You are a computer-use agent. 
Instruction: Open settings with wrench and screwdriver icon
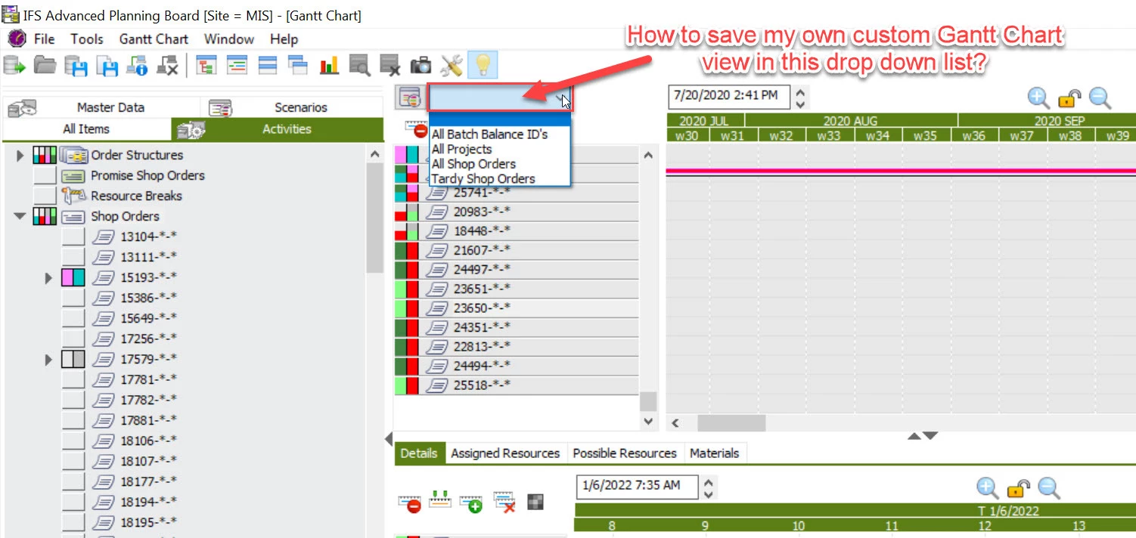(451, 66)
